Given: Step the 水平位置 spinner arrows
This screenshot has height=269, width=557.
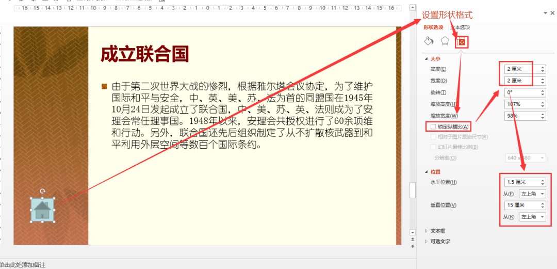Looking at the screenshot, I should point(543,182).
